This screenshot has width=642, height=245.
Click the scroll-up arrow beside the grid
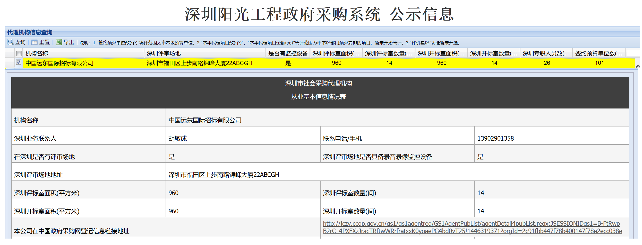tap(638, 66)
